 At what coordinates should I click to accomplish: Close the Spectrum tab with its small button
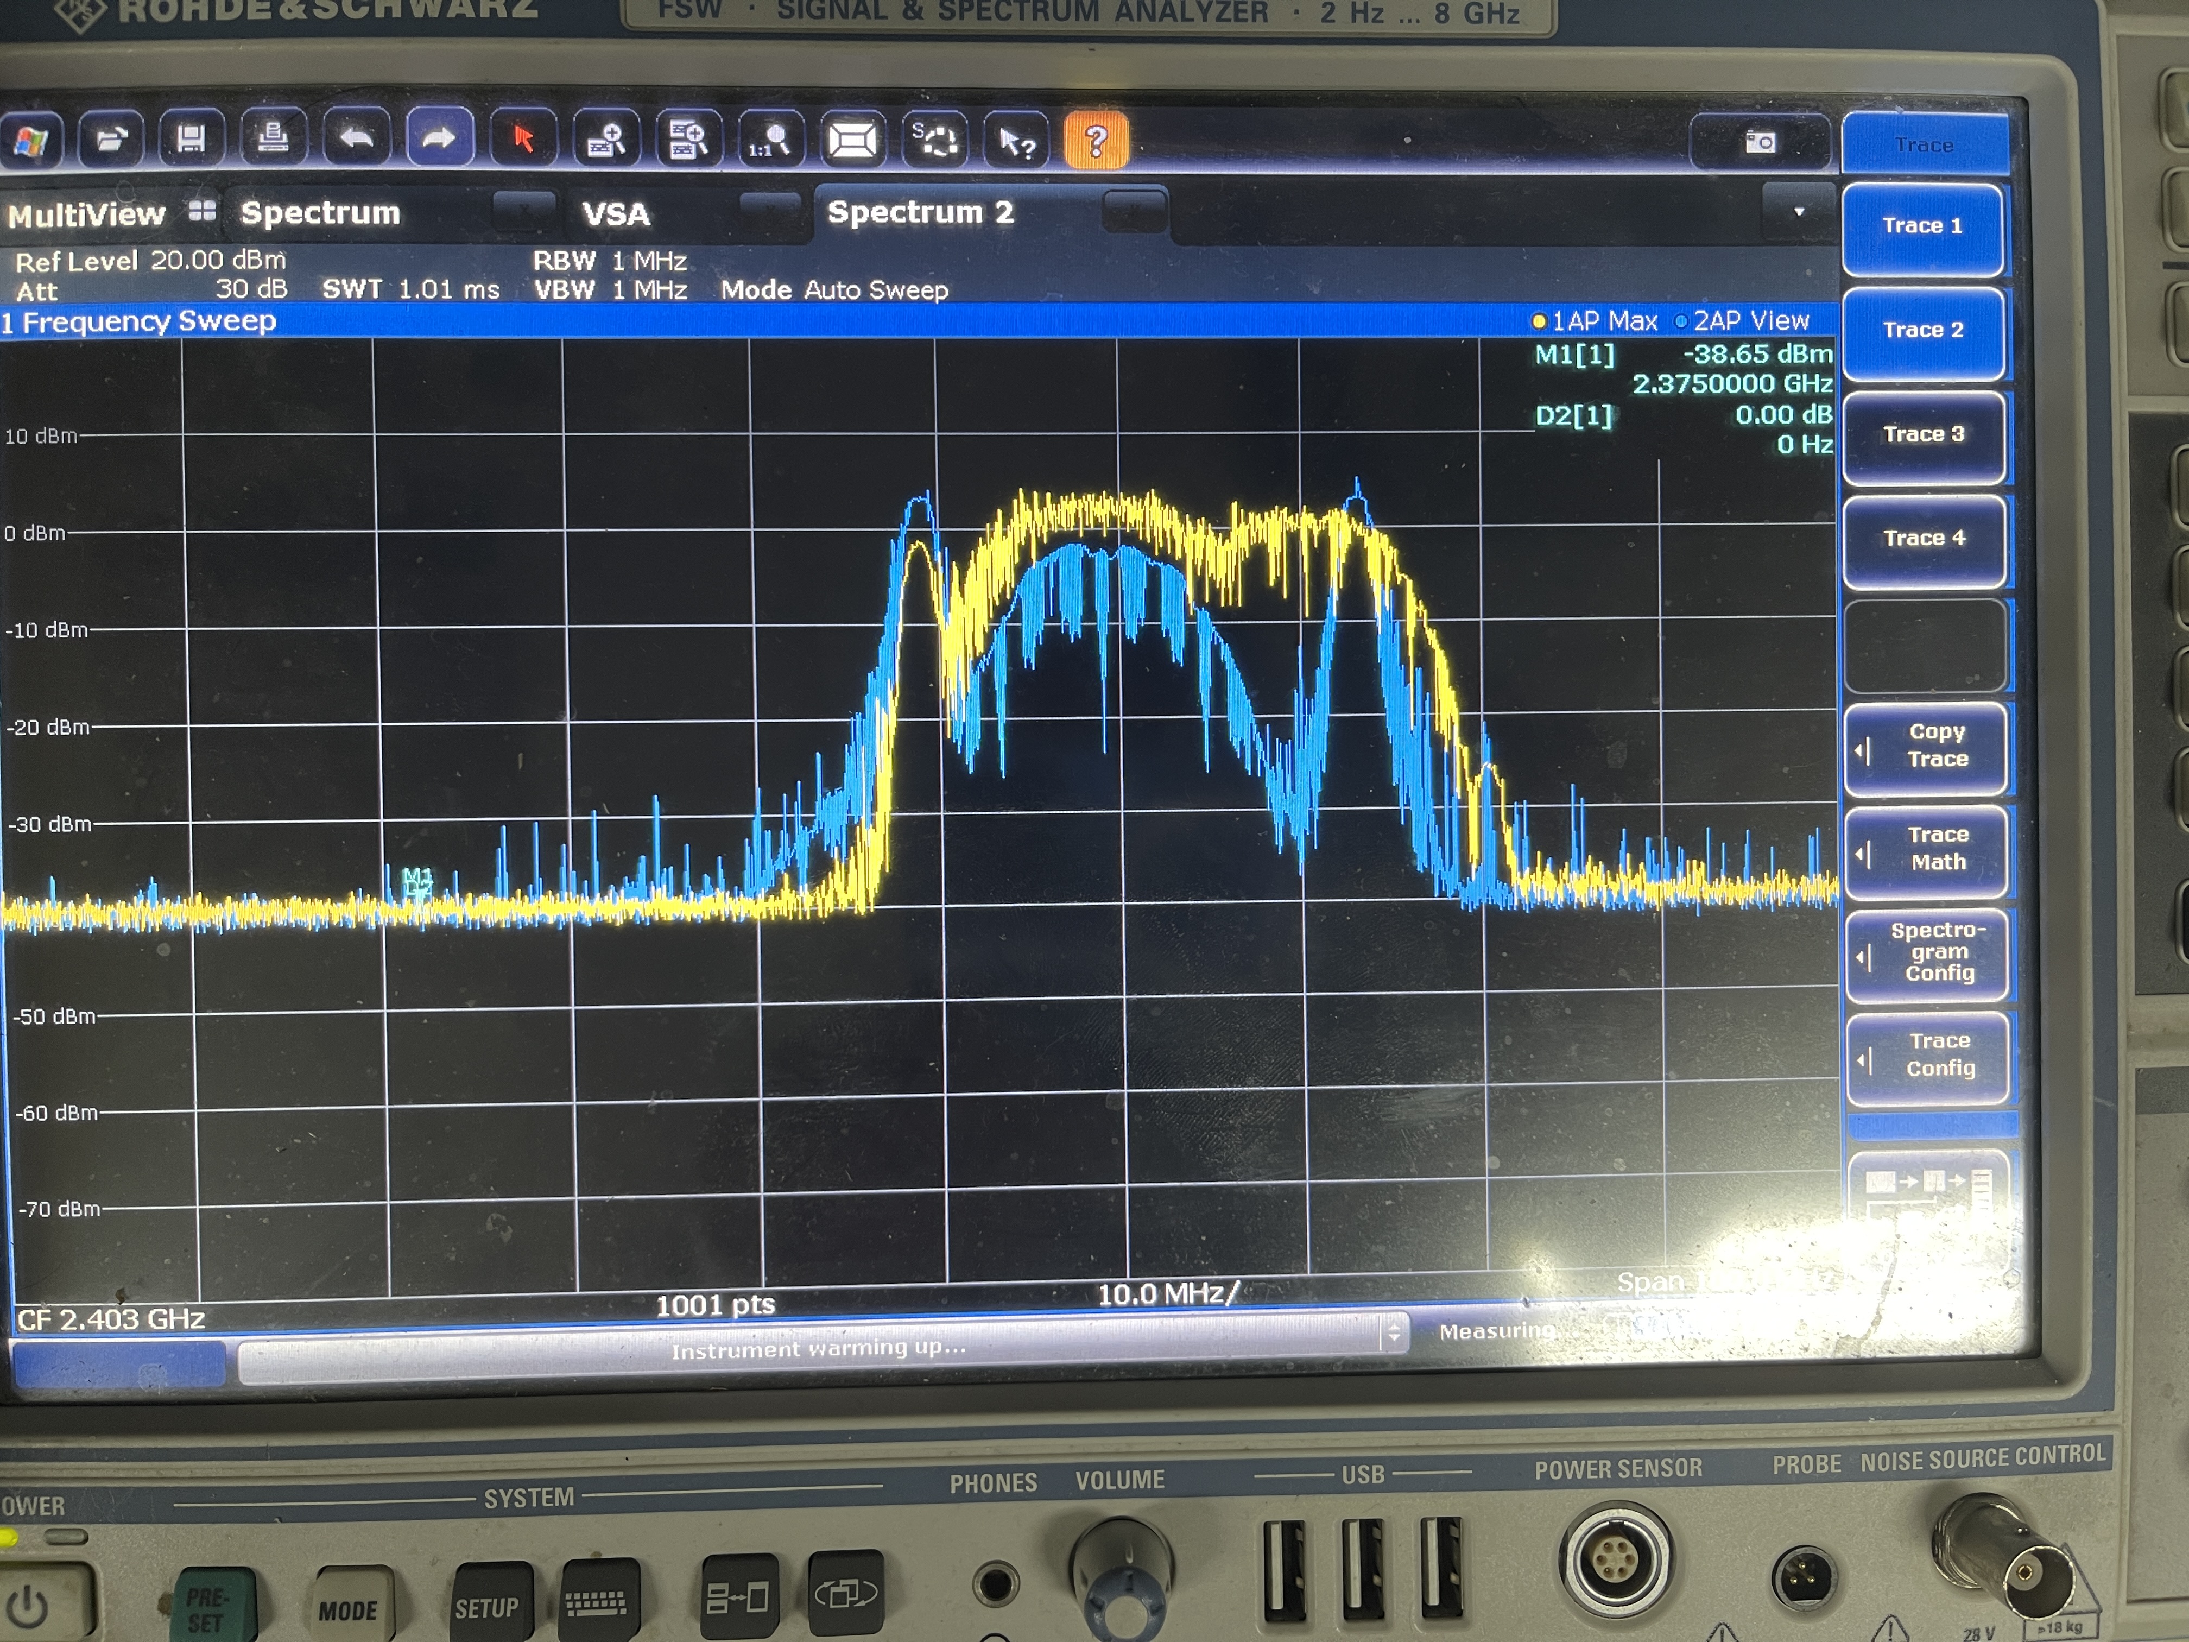(524, 211)
